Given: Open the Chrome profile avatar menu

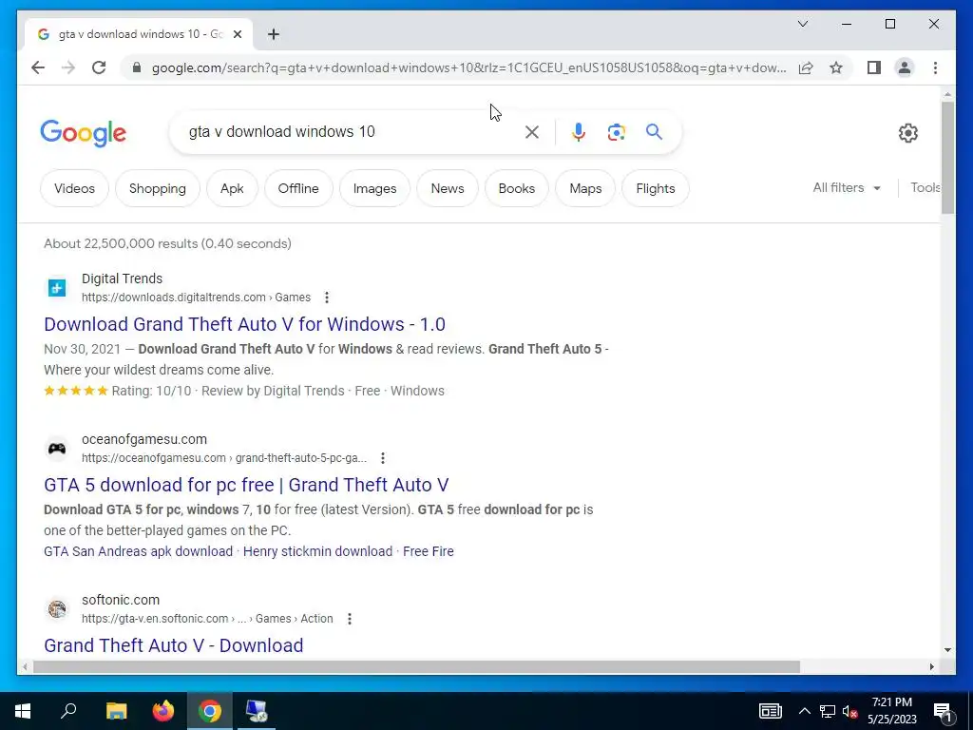Looking at the screenshot, I should (x=905, y=67).
